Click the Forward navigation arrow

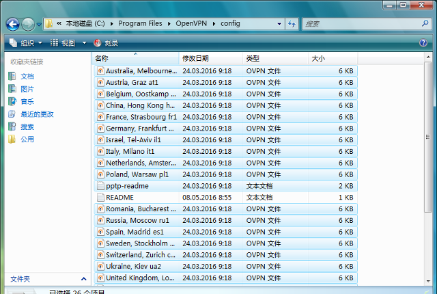pyautogui.click(x=28, y=24)
